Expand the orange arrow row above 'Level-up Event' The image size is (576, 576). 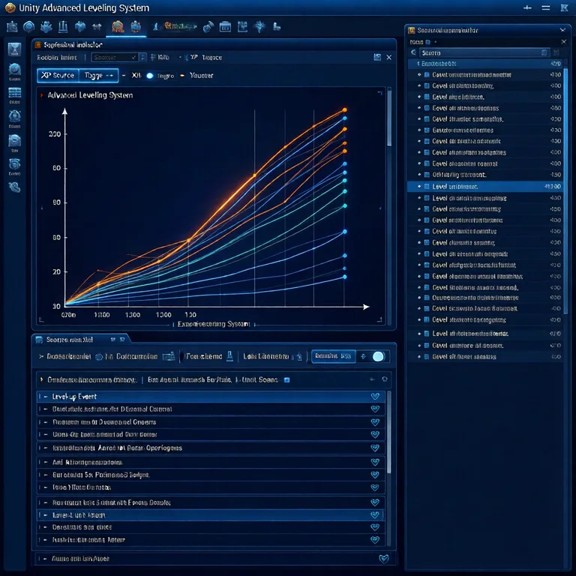point(41,379)
